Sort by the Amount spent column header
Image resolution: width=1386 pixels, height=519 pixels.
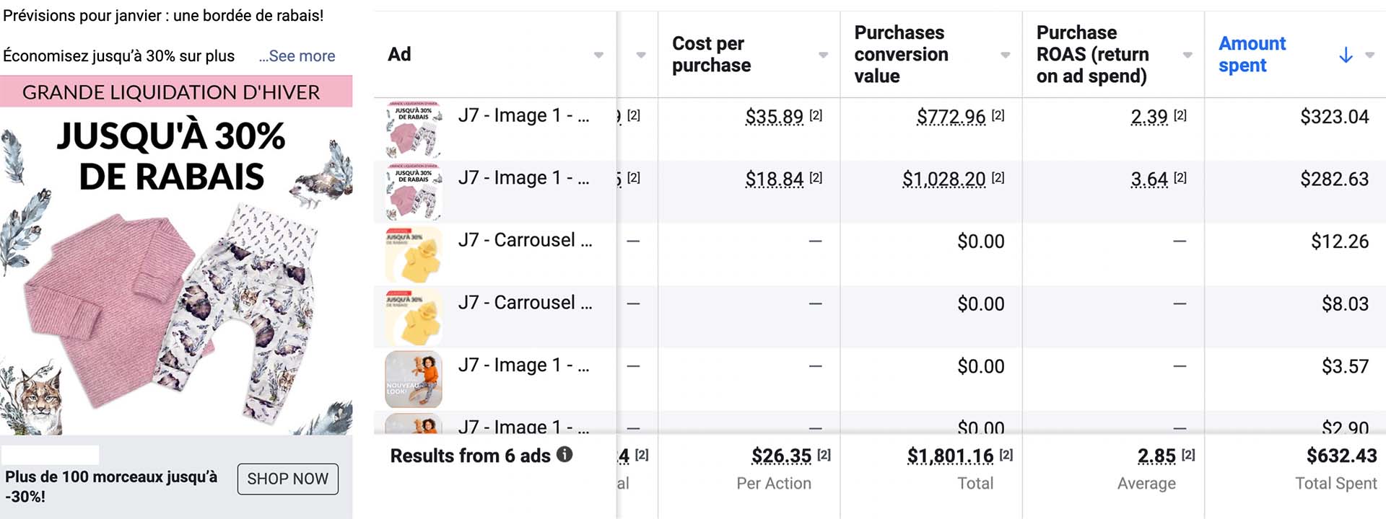pyautogui.click(x=1252, y=55)
